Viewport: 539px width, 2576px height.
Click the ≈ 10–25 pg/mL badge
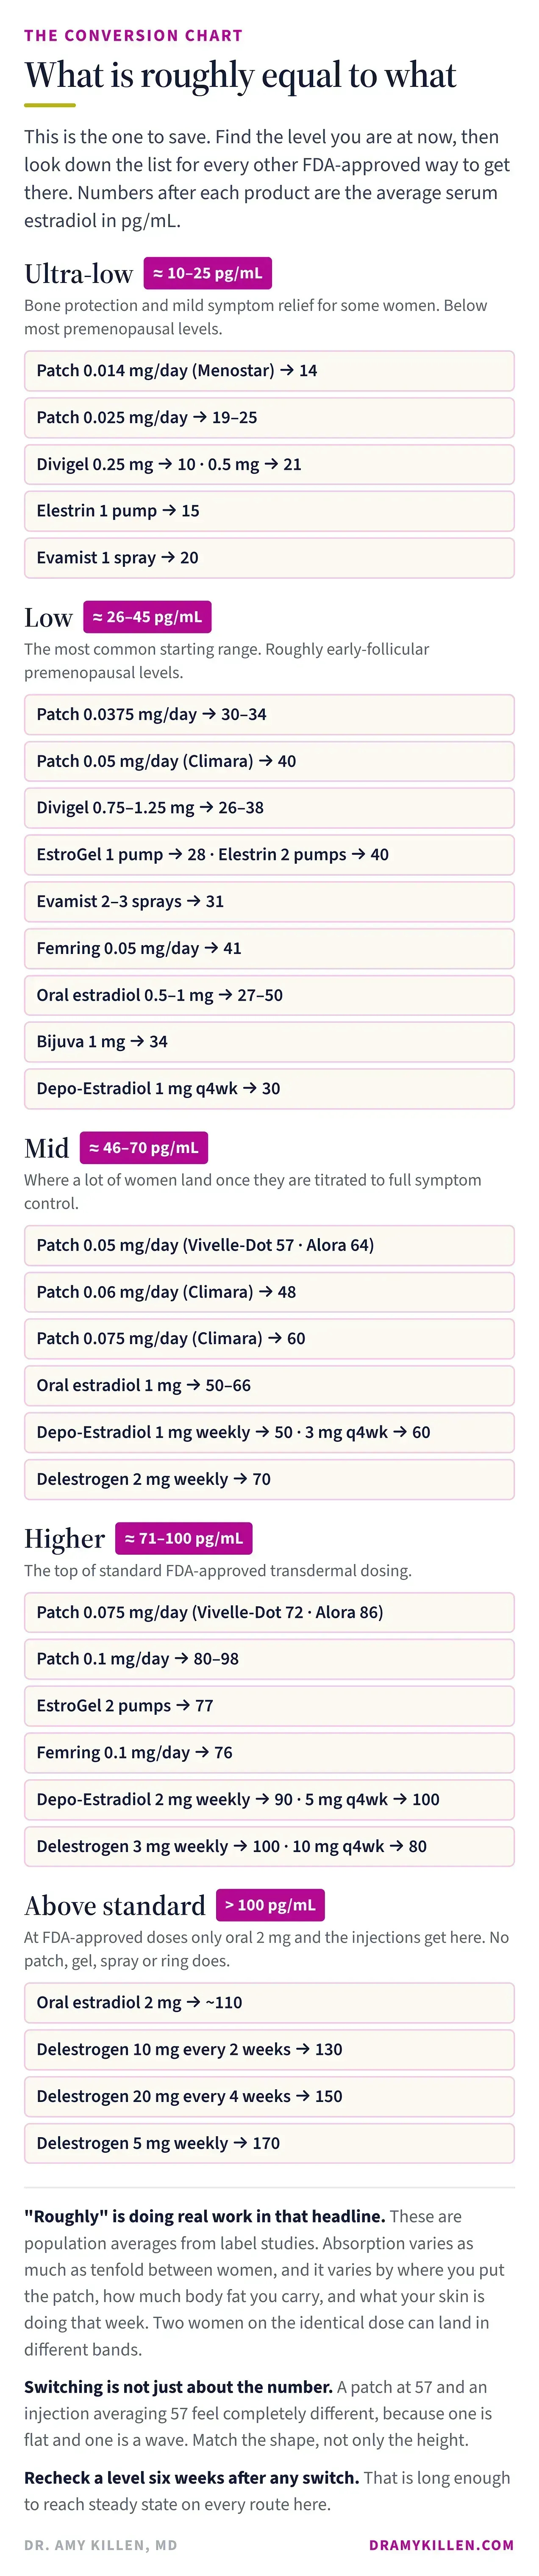207,273
